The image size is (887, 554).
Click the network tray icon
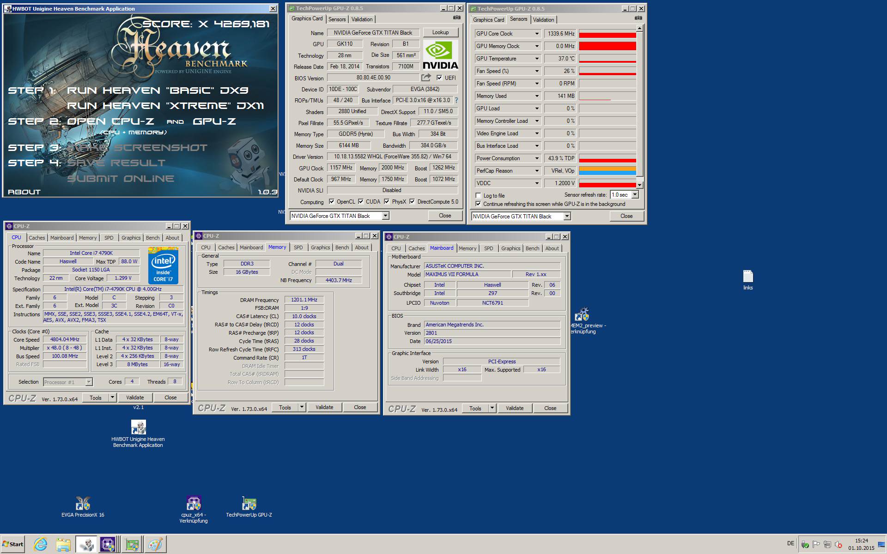coord(827,544)
